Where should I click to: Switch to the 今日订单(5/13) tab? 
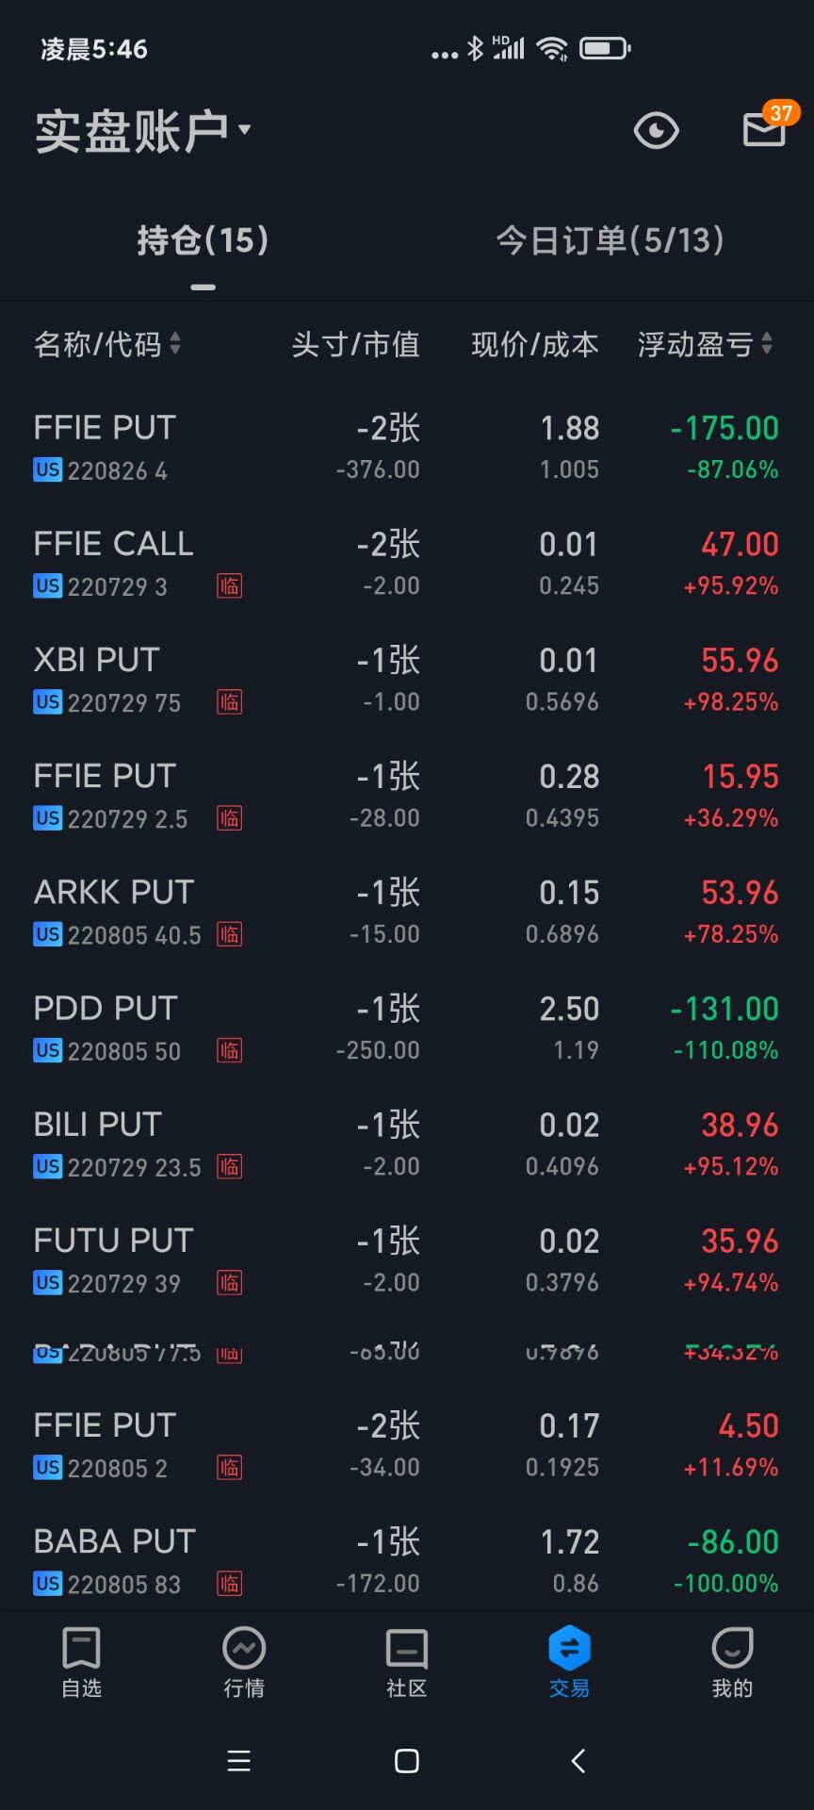tap(610, 240)
